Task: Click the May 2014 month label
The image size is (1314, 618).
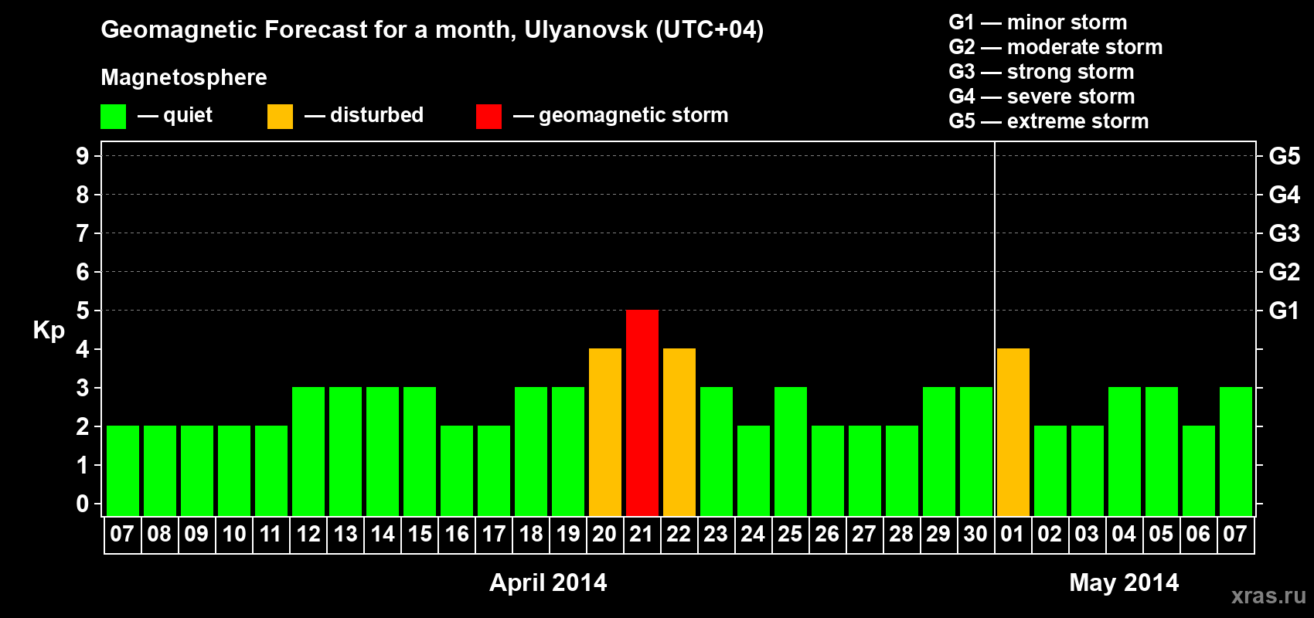Action: (1124, 582)
